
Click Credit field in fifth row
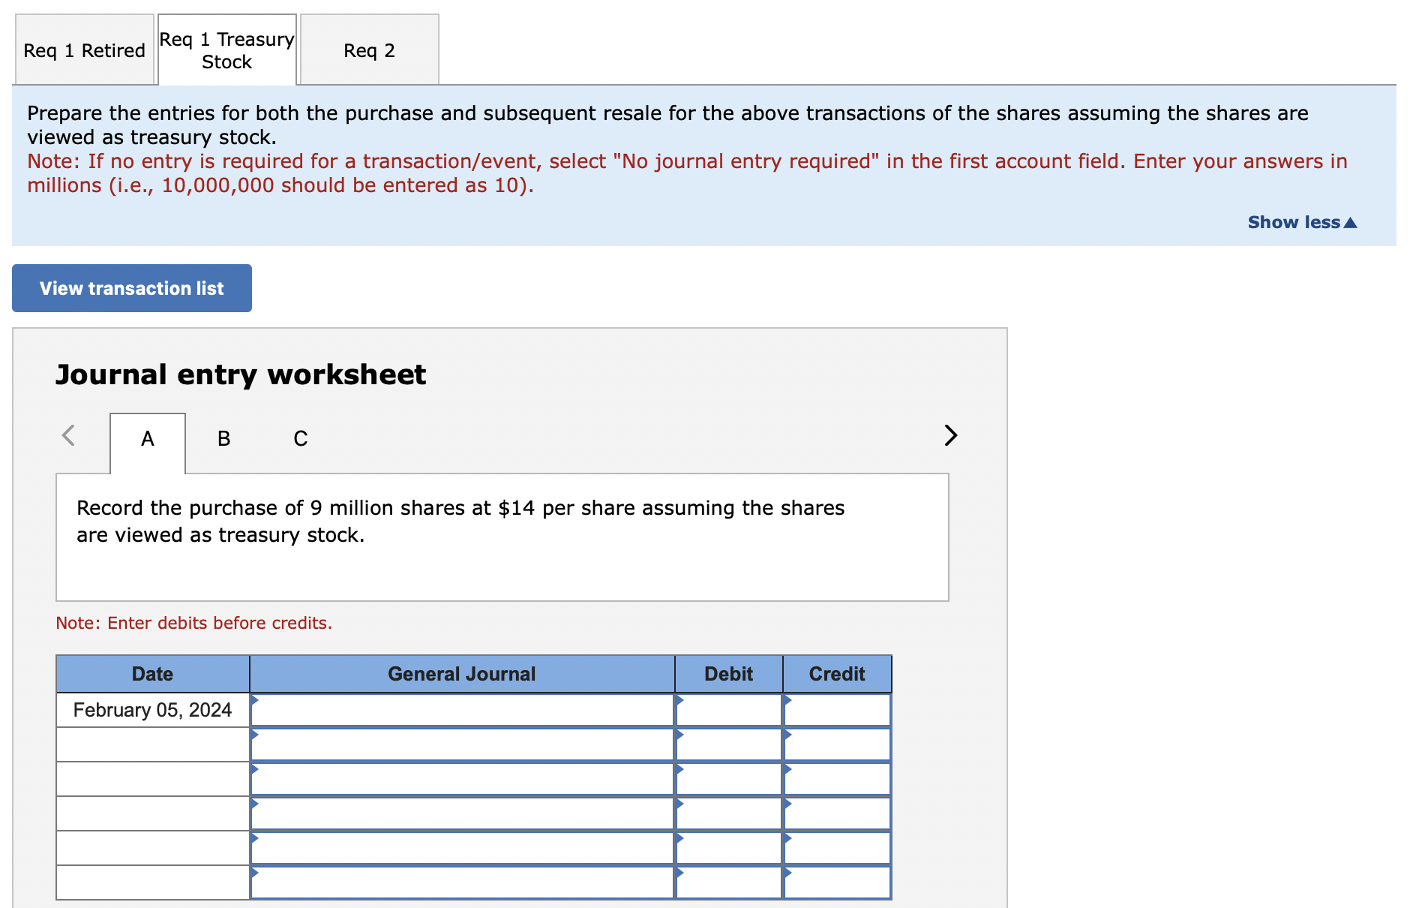coord(837,848)
